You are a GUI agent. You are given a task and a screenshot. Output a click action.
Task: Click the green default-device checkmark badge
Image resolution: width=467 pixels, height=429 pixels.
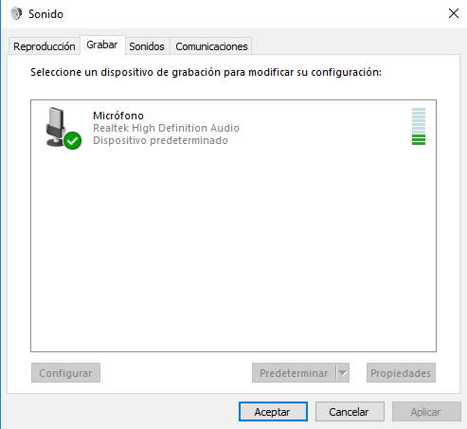point(73,140)
